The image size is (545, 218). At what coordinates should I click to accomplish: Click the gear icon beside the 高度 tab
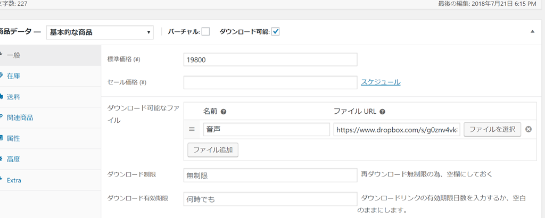click(2, 159)
